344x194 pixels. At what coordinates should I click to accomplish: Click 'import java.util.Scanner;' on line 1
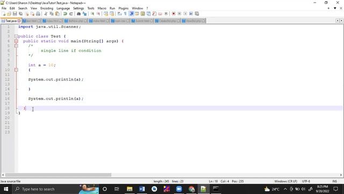click(49, 26)
